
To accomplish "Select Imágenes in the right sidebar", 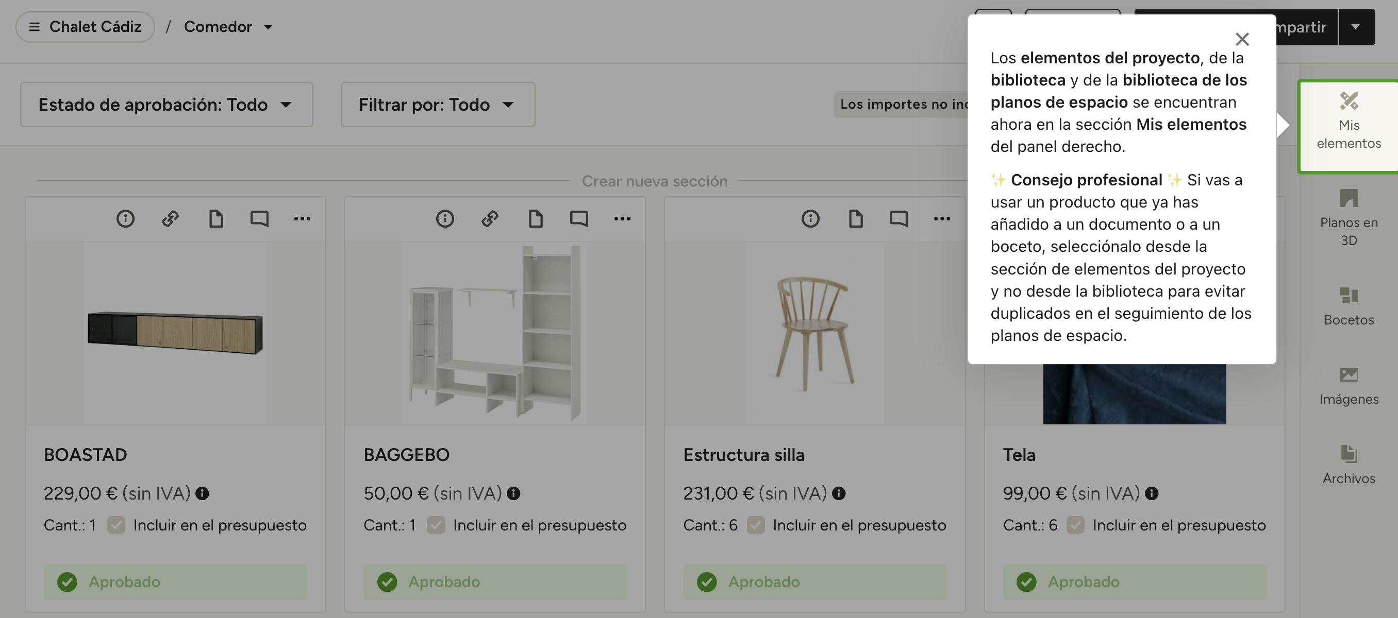I will [x=1349, y=386].
